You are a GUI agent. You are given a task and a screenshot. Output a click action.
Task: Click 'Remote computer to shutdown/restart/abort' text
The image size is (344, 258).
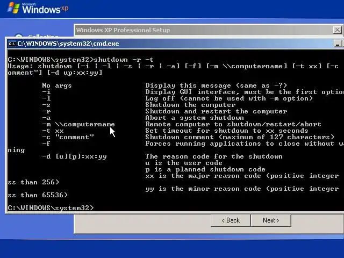click(x=233, y=124)
